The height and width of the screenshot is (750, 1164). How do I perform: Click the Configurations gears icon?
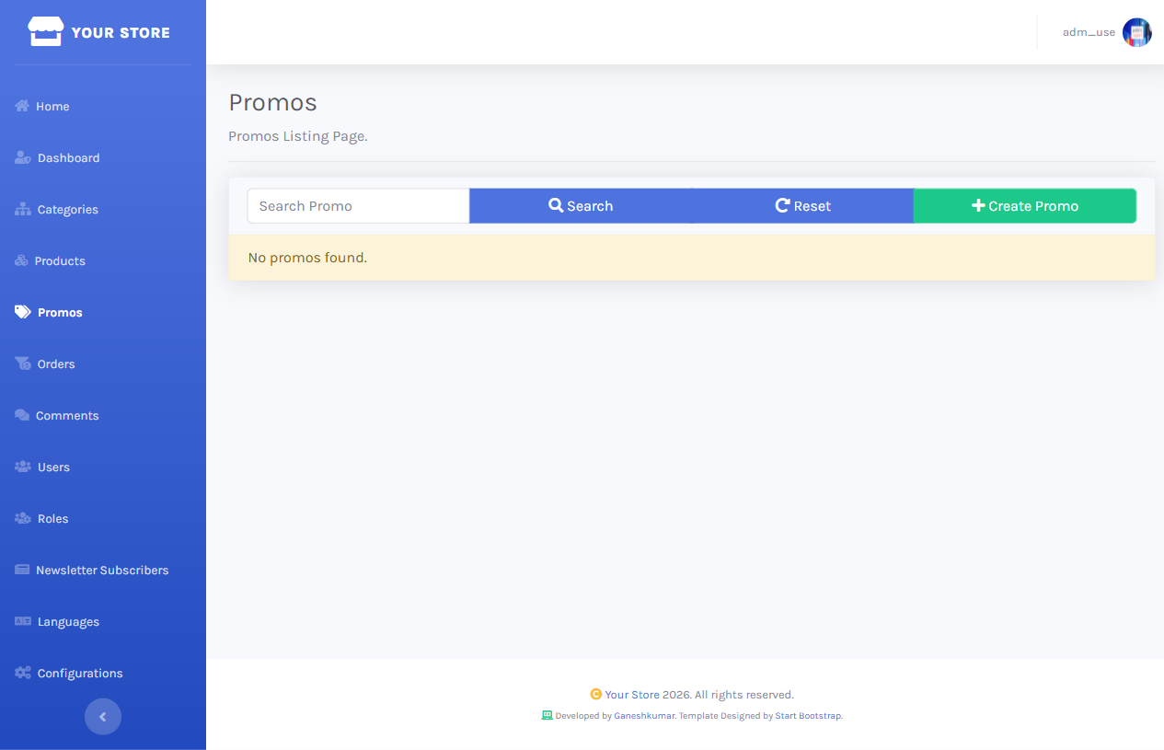23,673
